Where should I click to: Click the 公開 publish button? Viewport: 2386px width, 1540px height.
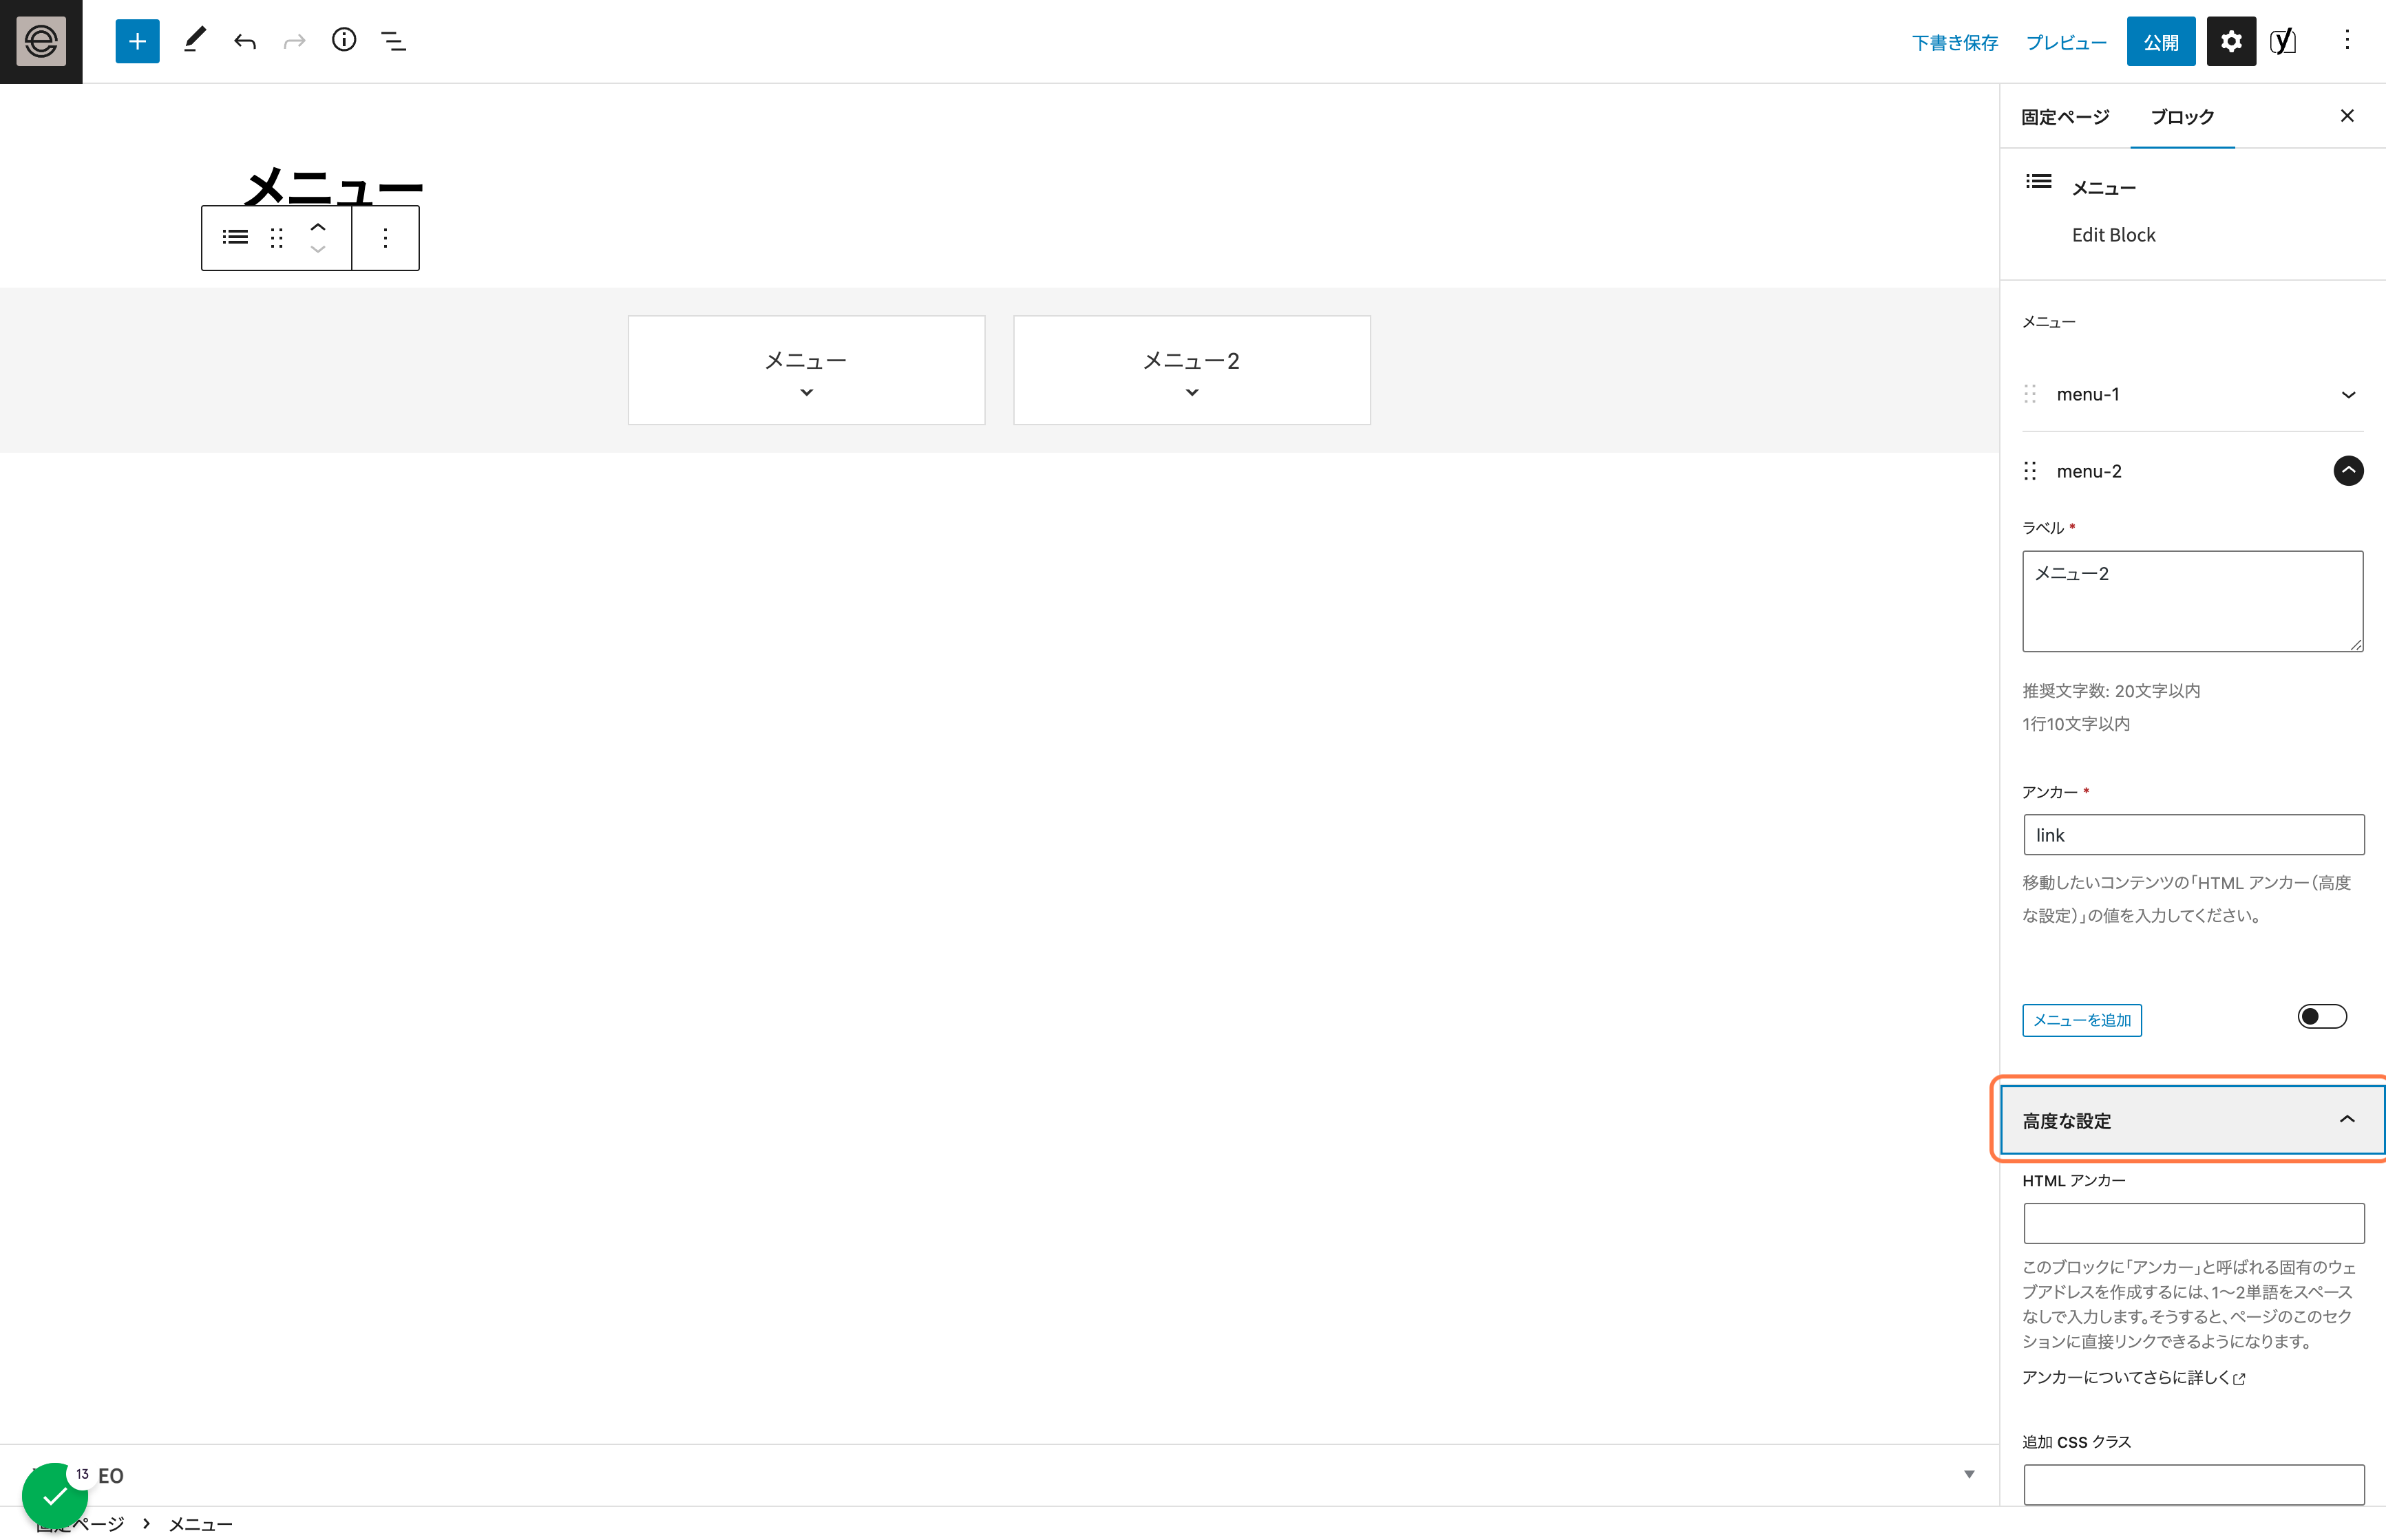tap(2161, 42)
